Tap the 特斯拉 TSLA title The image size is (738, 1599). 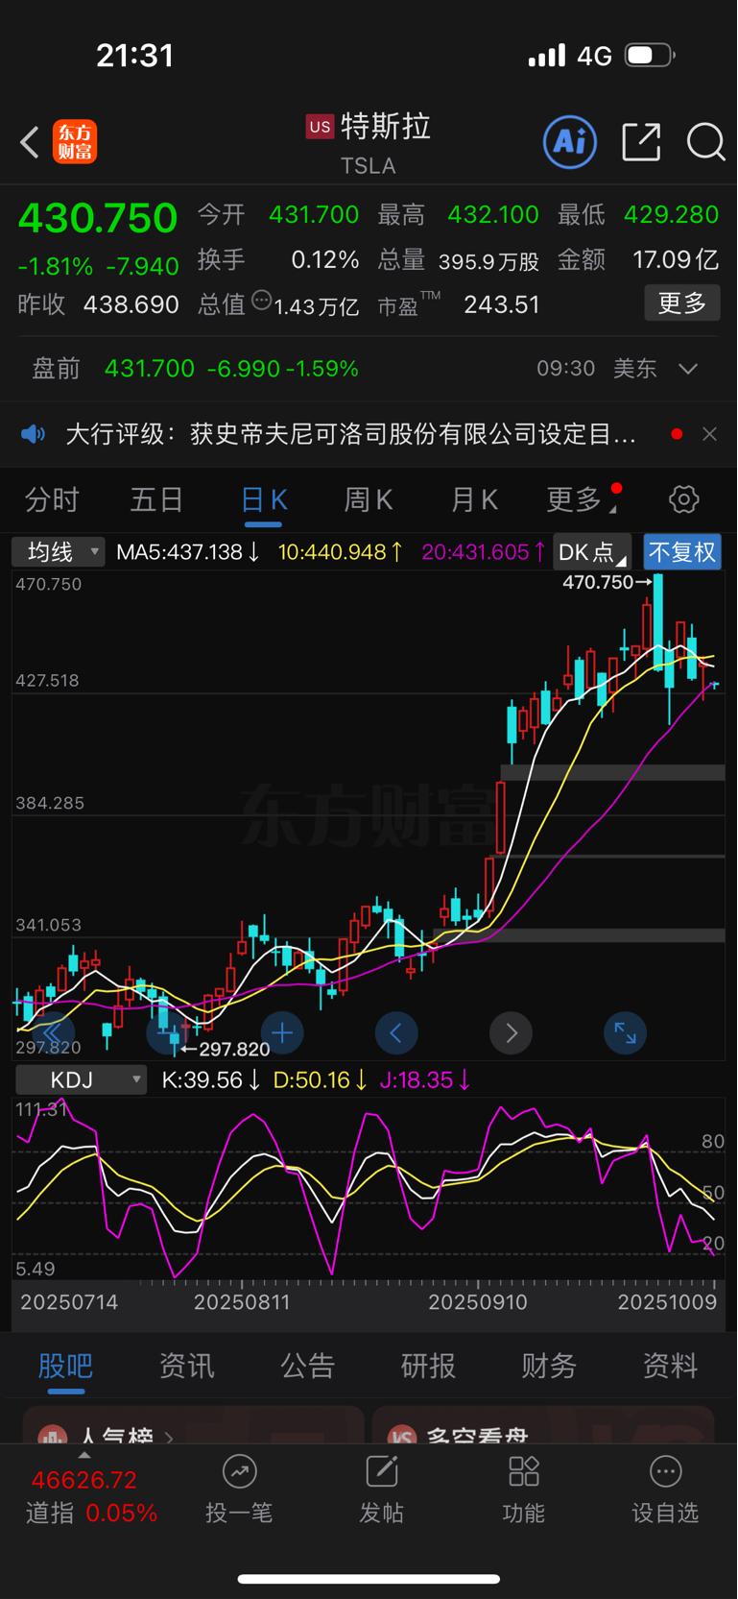point(369,143)
